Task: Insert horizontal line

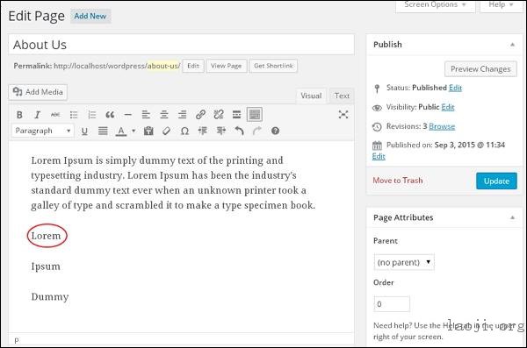Action: [127, 115]
